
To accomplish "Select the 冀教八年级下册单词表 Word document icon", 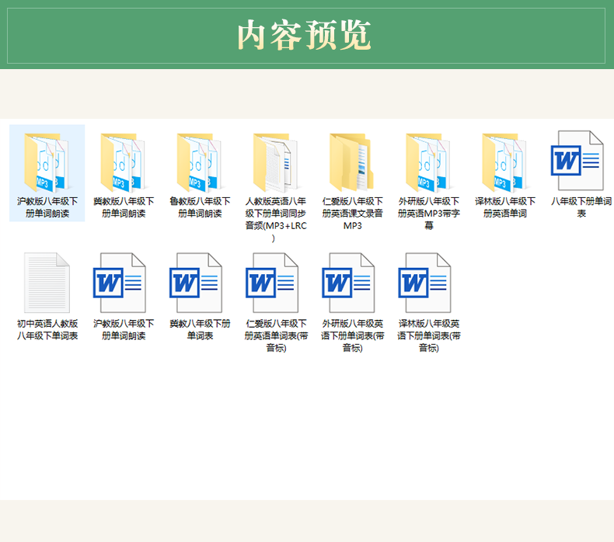I will click(196, 283).
